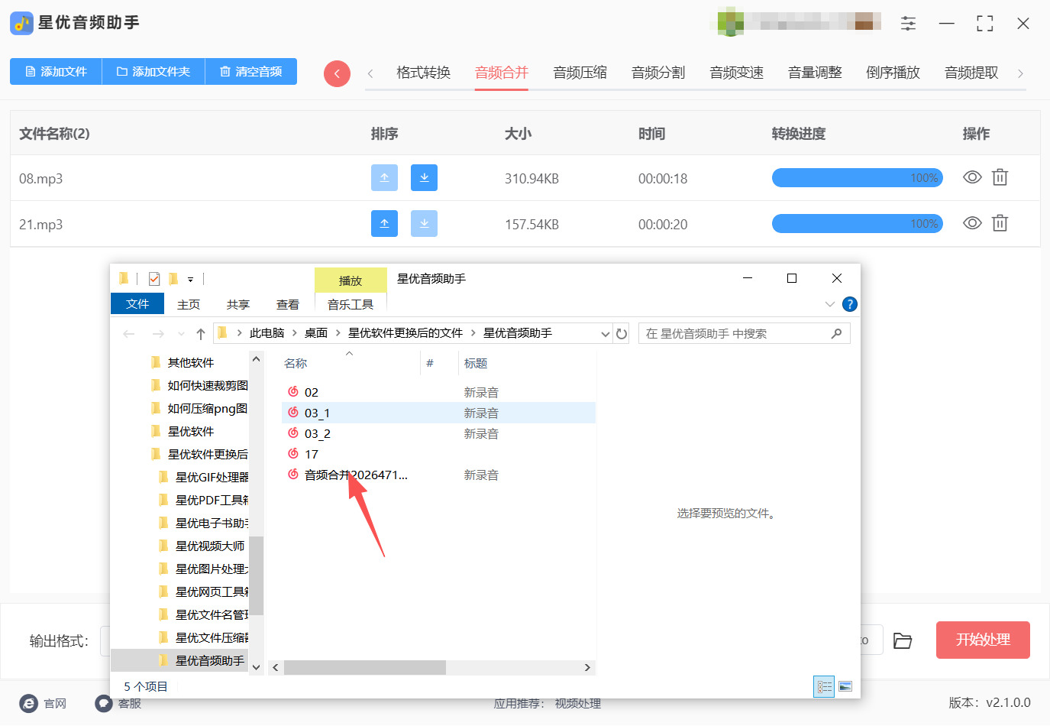Switch Explorer to details view
1050x726 pixels.
point(825,687)
